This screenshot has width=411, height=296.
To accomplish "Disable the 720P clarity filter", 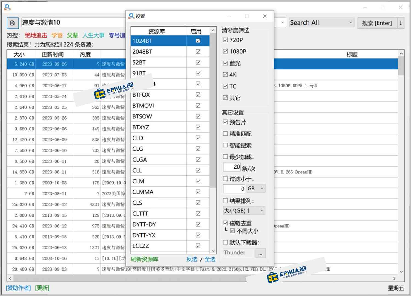I will click(x=225, y=40).
